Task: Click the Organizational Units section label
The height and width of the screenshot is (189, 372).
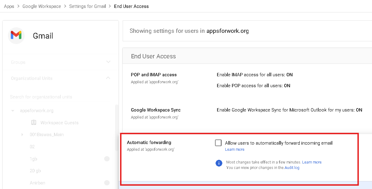Action: click(32, 78)
